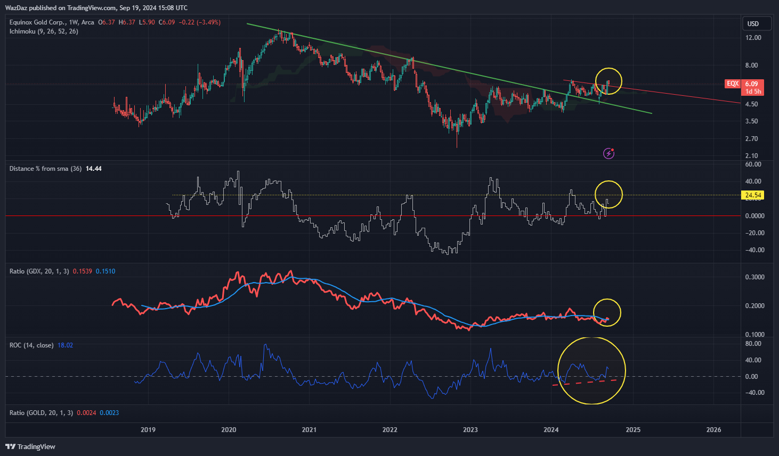Select the Ratio (GDX, 20, 1, 3) legend
The image size is (779, 456).
(39, 271)
